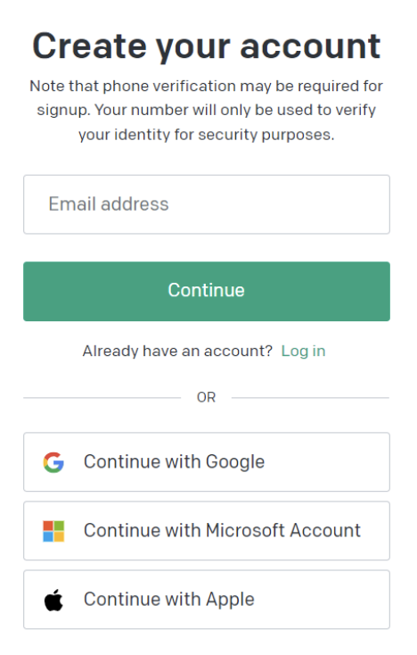The image size is (417, 655).
Task: Click the green Continue button
Action: pyautogui.click(x=207, y=291)
